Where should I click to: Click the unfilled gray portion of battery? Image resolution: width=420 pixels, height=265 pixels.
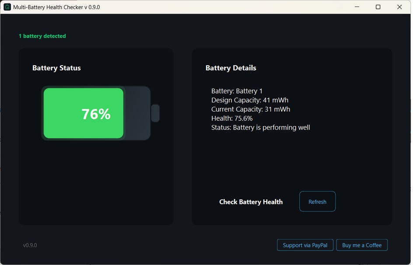click(x=138, y=113)
